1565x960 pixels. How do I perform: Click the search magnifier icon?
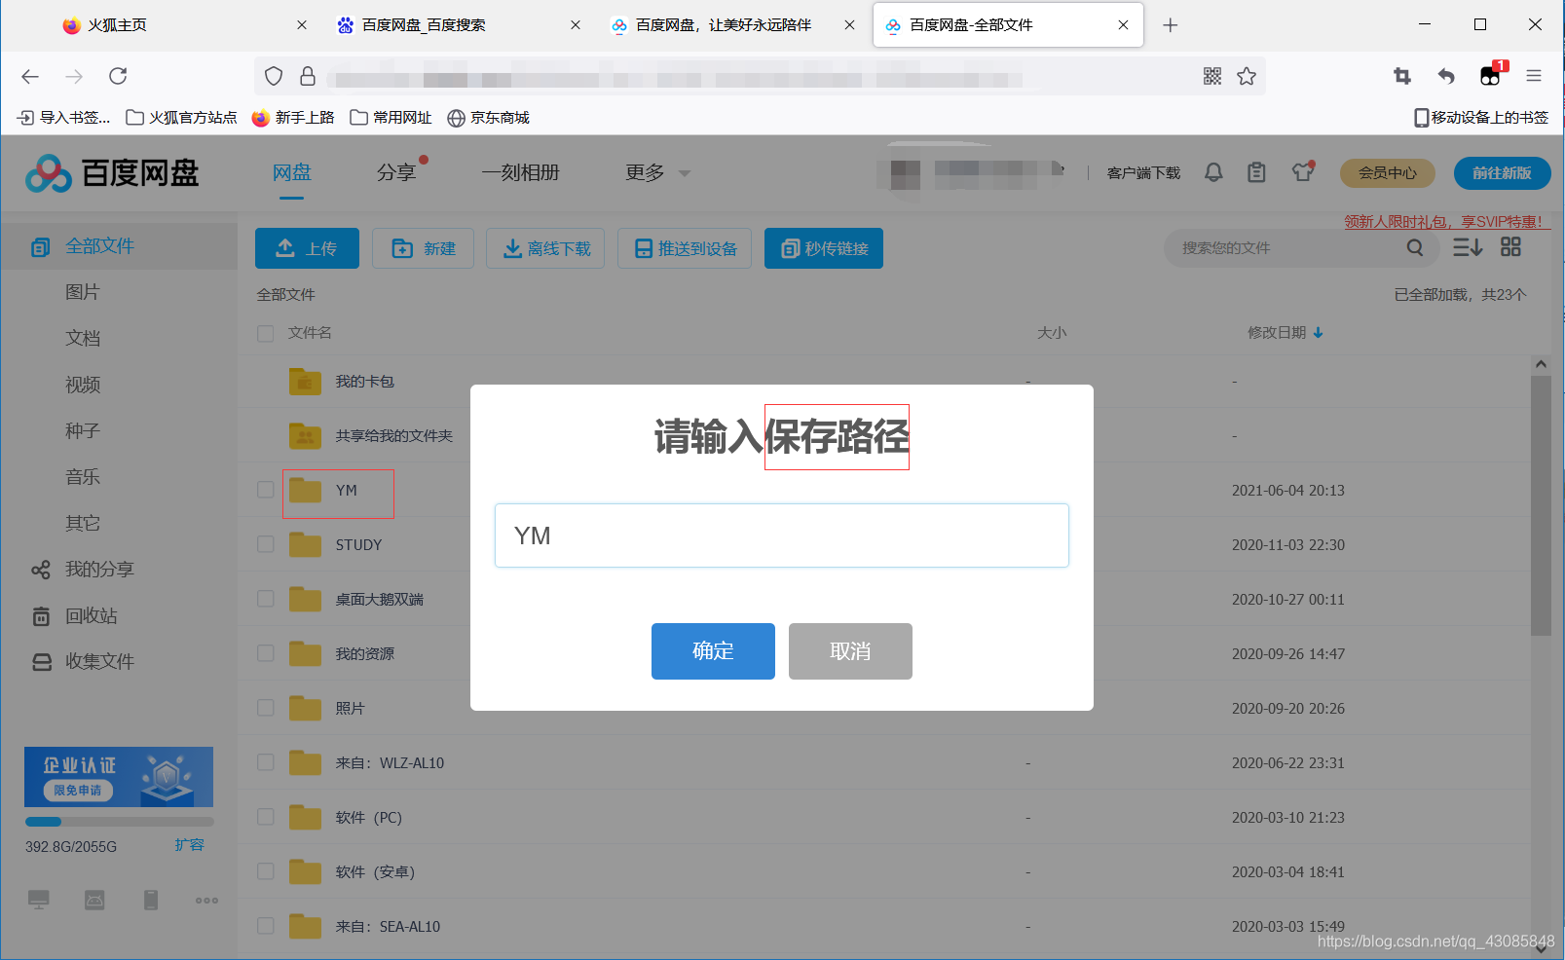tap(1415, 248)
